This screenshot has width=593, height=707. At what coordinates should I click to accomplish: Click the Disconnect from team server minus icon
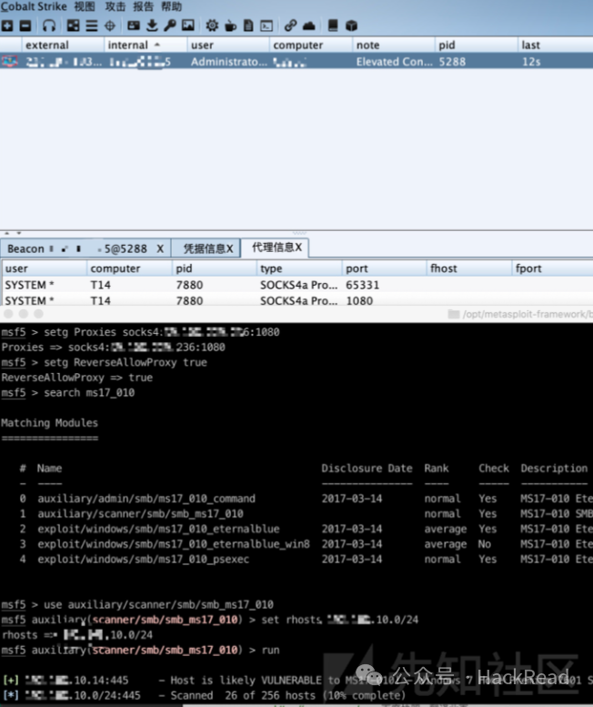25,25
